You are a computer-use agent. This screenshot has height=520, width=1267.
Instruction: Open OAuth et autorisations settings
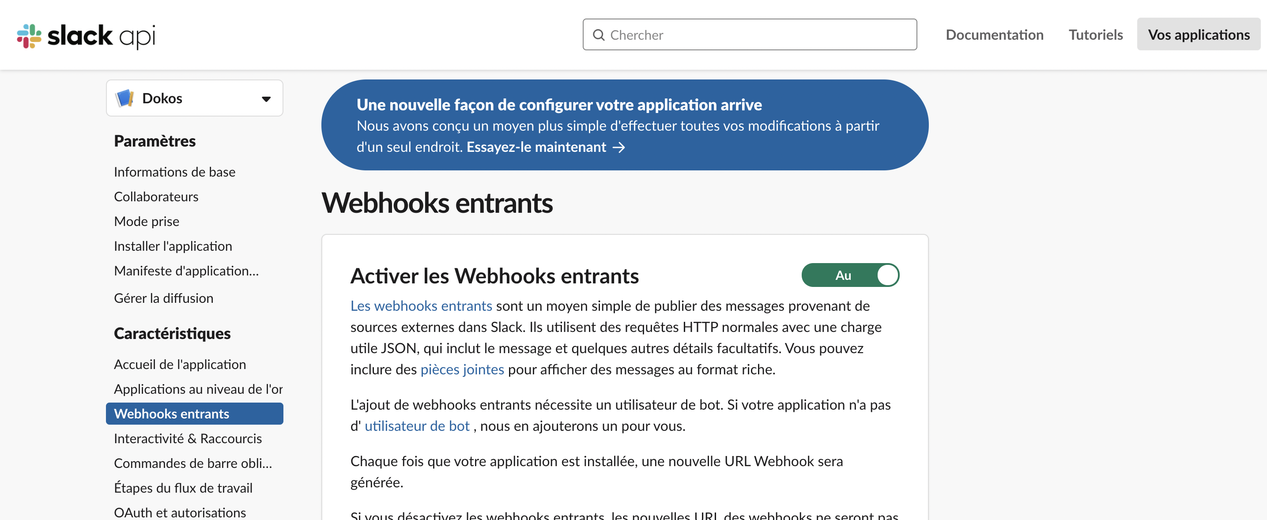180,512
